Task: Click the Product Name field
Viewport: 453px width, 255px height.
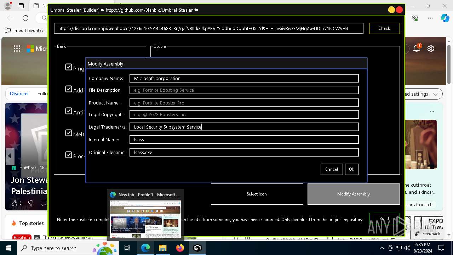Action: pyautogui.click(x=244, y=103)
